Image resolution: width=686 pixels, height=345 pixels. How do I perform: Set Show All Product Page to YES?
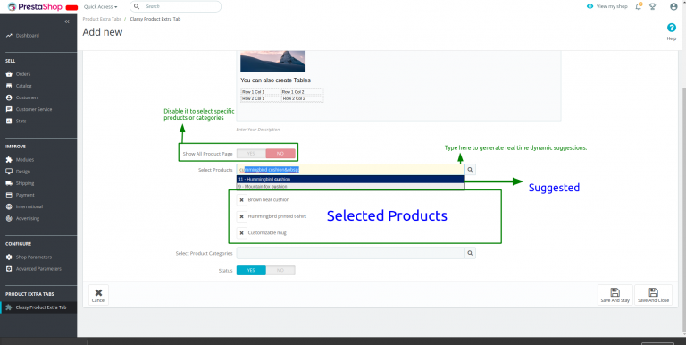(251, 154)
